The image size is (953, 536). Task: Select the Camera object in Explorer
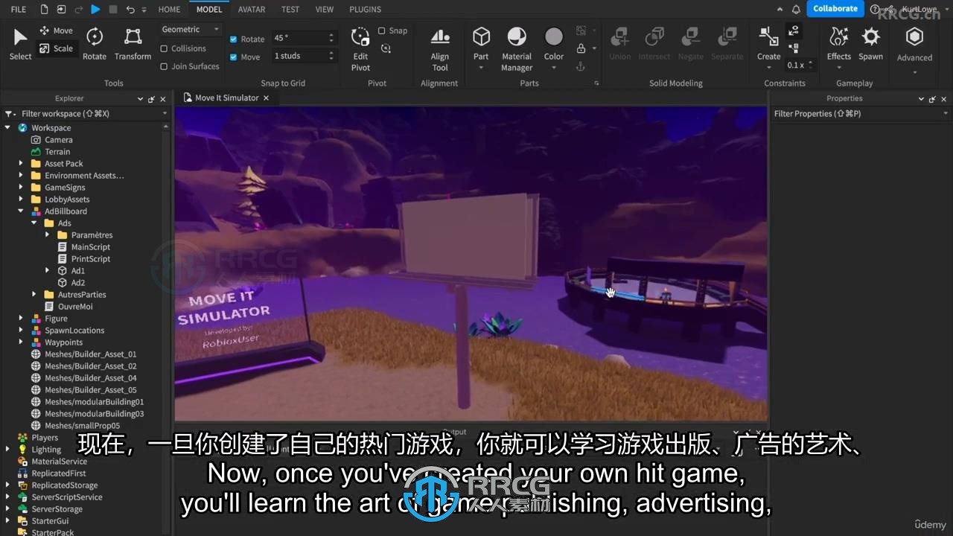pos(58,140)
